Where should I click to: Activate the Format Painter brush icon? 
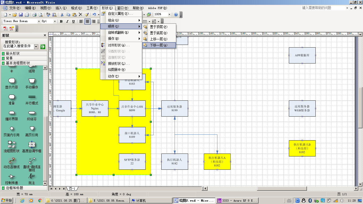(x=87, y=15)
